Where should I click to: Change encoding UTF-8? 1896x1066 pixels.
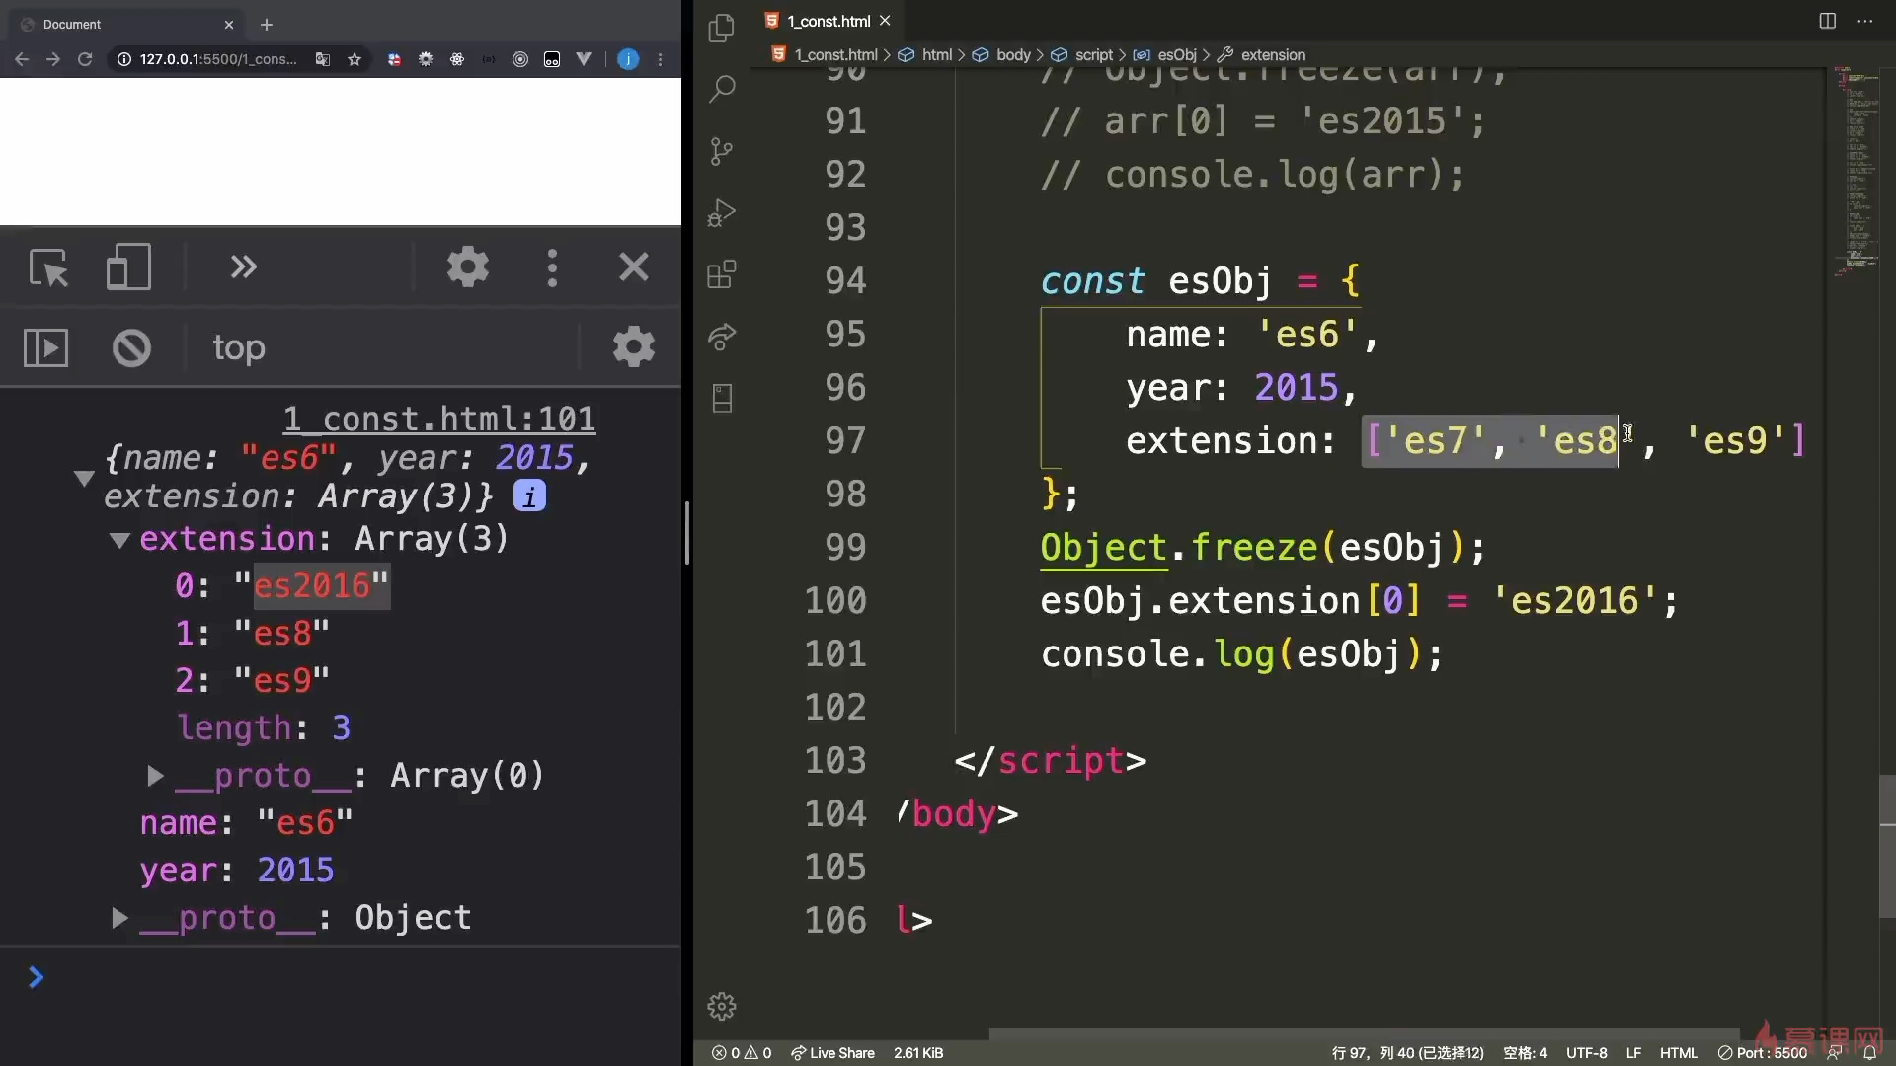click(x=1586, y=1053)
